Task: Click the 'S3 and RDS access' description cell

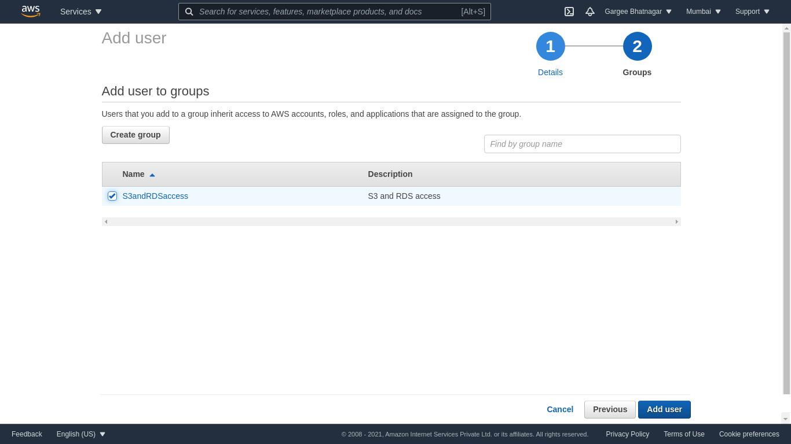Action: 404,196
